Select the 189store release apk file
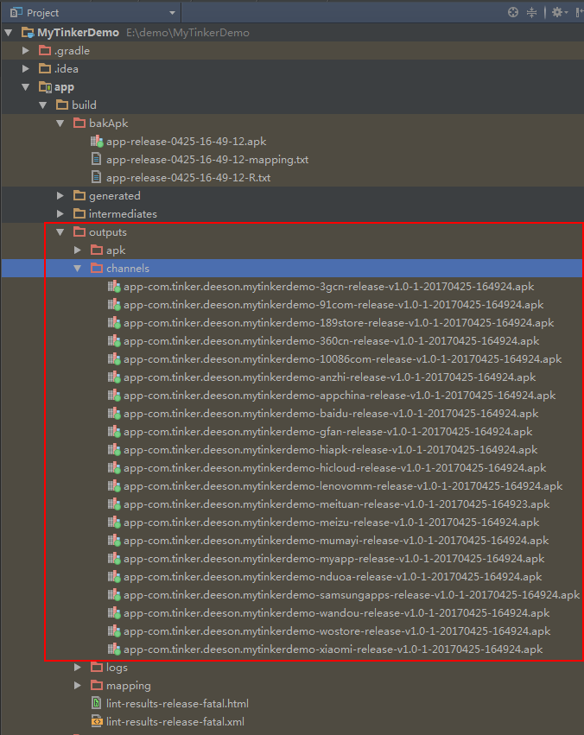The height and width of the screenshot is (735, 584). point(339,323)
